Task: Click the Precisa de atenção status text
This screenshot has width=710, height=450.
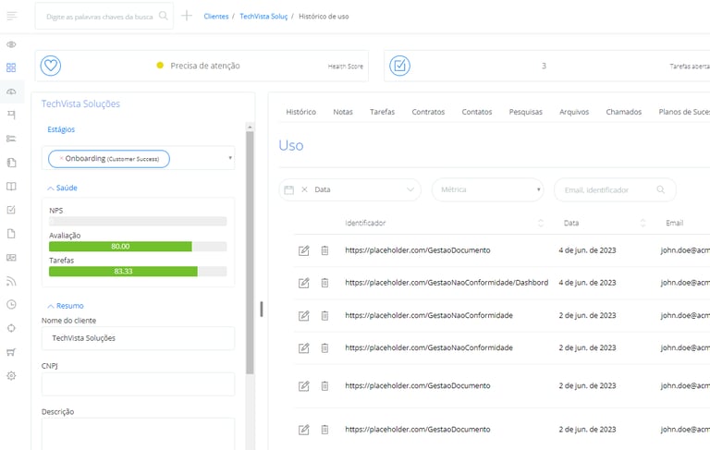Action: click(205, 66)
